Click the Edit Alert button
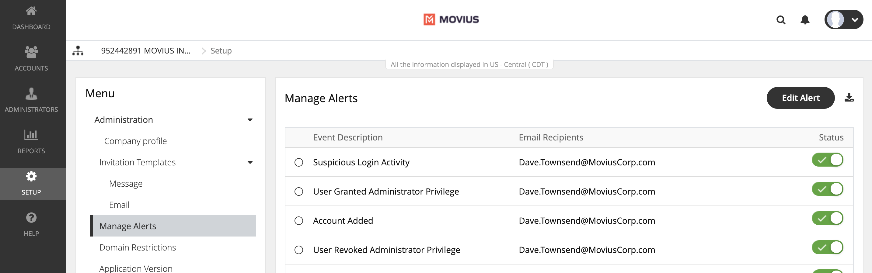The width and height of the screenshot is (872, 273). (800, 98)
